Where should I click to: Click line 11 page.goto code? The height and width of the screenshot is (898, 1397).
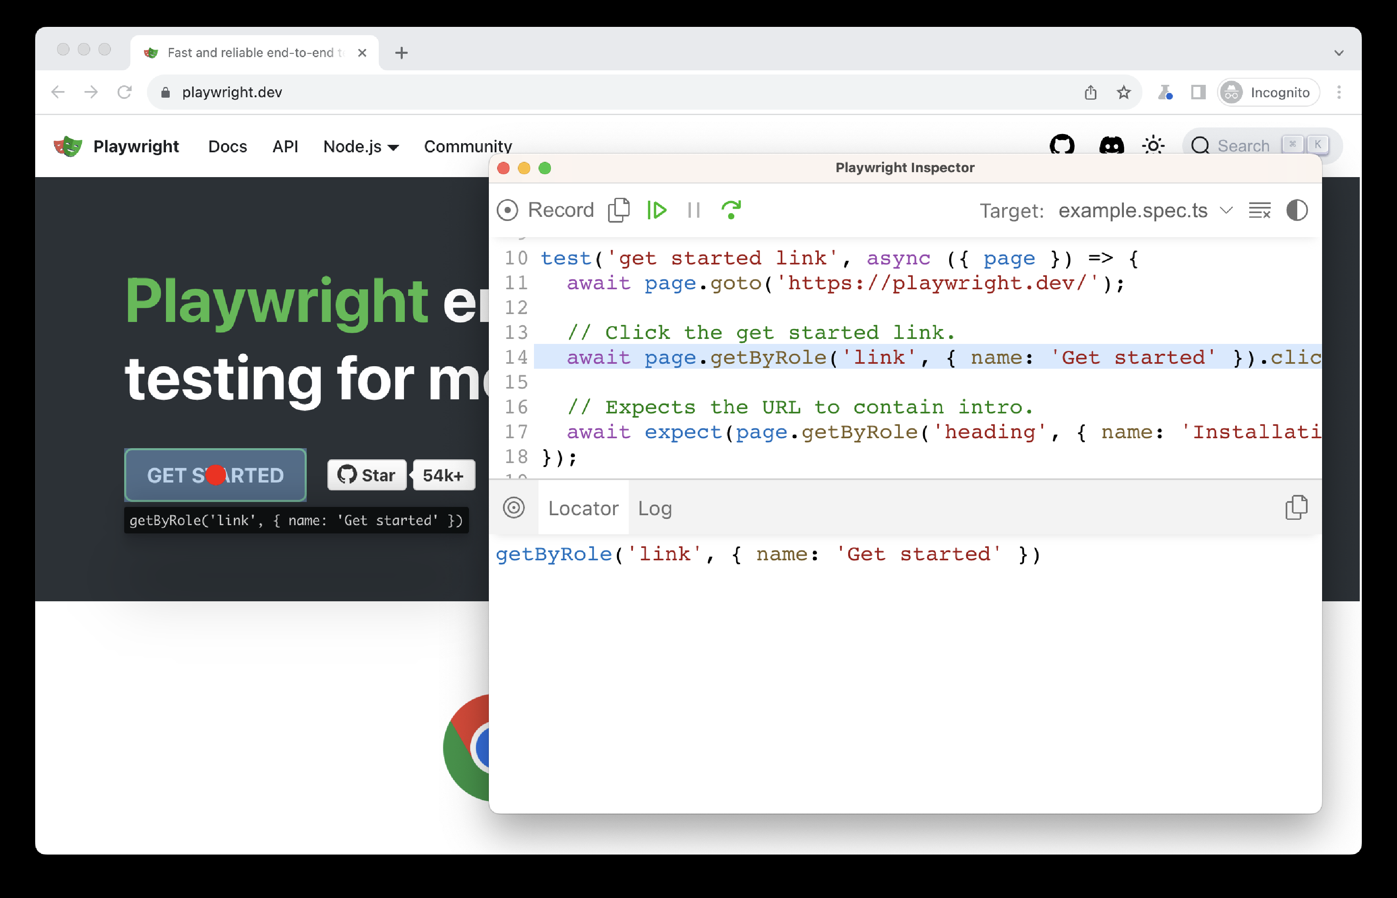point(846,283)
